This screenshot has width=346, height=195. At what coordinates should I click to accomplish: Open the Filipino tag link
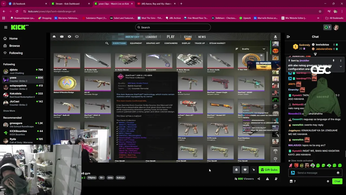point(92,178)
